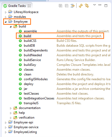
Task: Click the buildCSS task gear icon
Action: coord(20,41)
